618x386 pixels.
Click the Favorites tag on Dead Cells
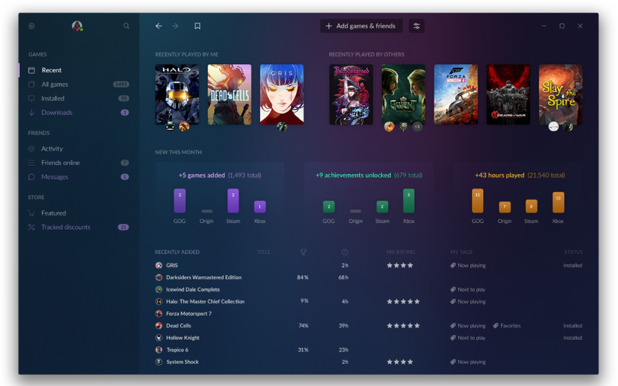tap(507, 325)
